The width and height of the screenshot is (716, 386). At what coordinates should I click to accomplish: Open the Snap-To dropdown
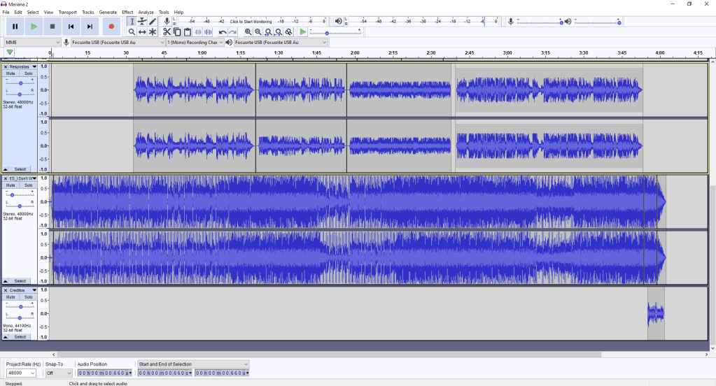coord(59,373)
